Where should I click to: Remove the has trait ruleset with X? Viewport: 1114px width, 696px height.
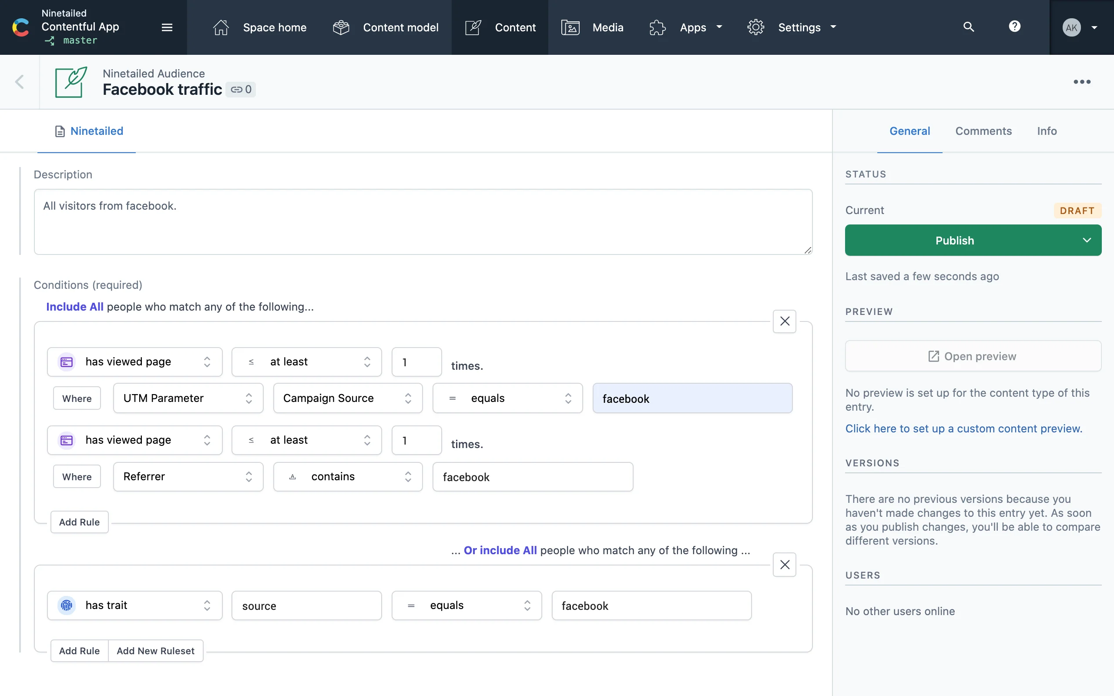pos(785,564)
